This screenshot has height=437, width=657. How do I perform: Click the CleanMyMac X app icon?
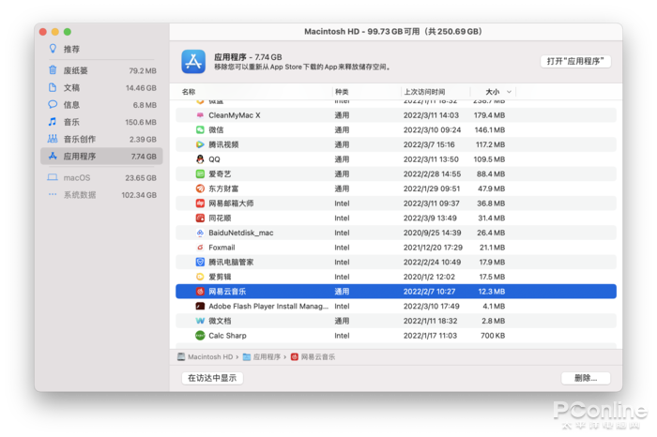[x=200, y=115]
